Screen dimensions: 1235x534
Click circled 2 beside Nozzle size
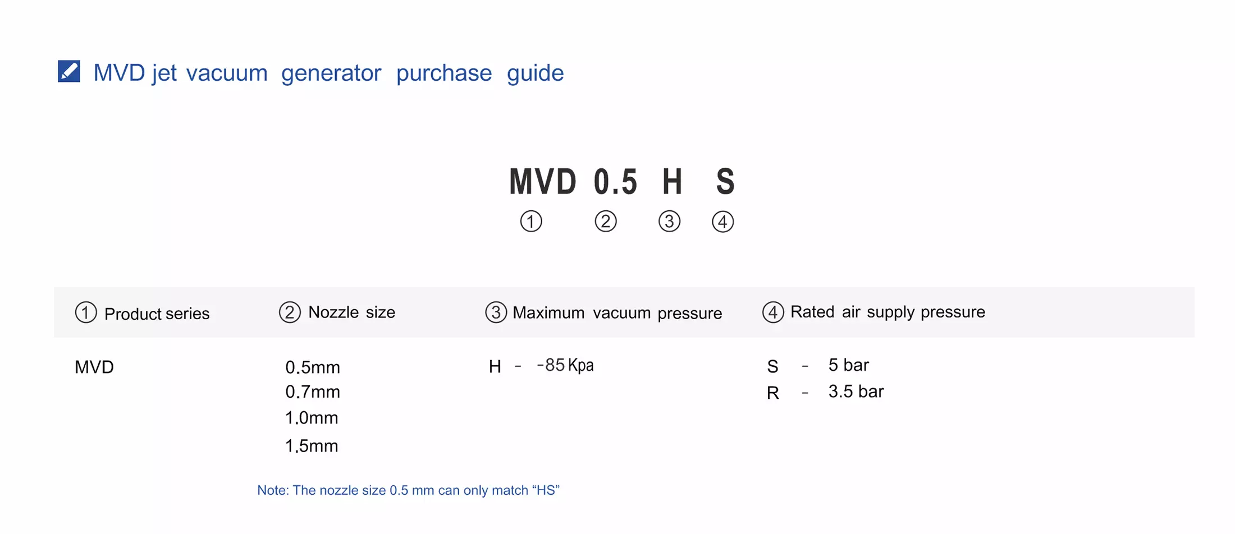290,312
